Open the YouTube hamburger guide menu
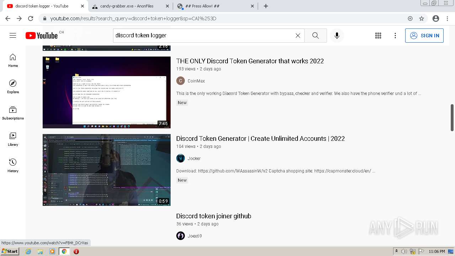 coord(13,36)
